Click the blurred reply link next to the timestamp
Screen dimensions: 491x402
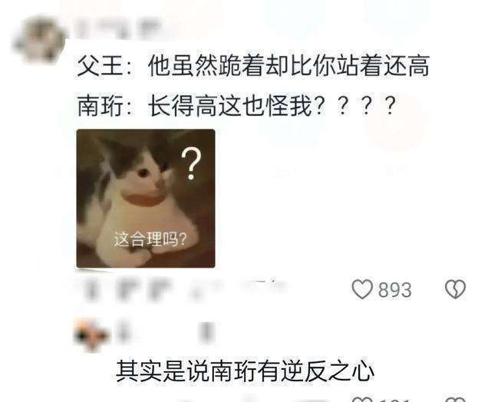point(238,289)
